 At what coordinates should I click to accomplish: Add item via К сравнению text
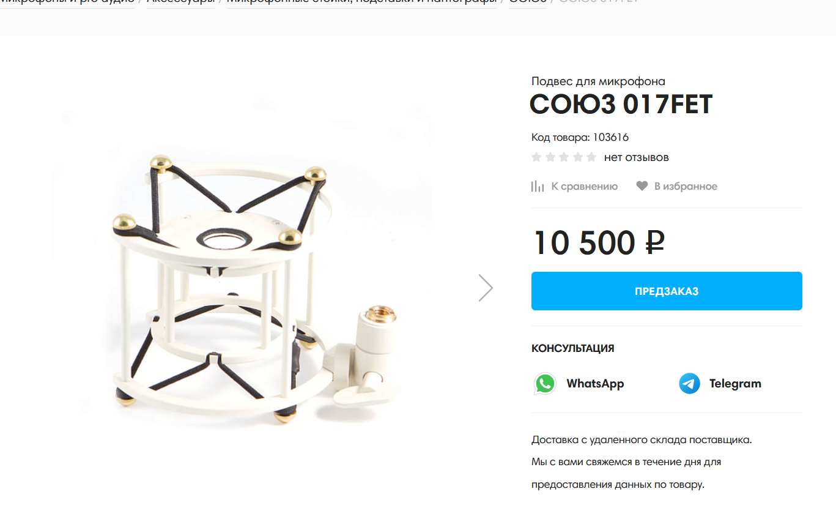[584, 186]
